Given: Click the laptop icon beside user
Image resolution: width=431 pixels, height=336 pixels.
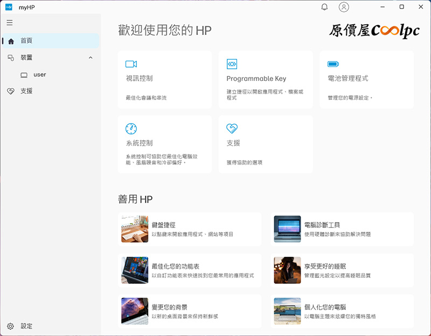Looking at the screenshot, I should (x=24, y=75).
